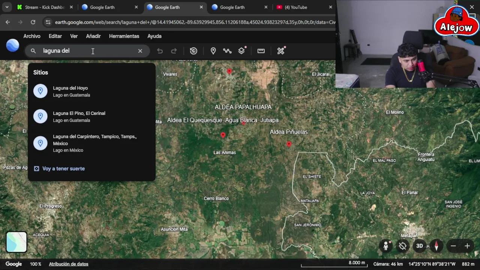480x270 pixels.
Task: Select Laguna del Hoyo suggestion
Action: [x=91, y=91]
